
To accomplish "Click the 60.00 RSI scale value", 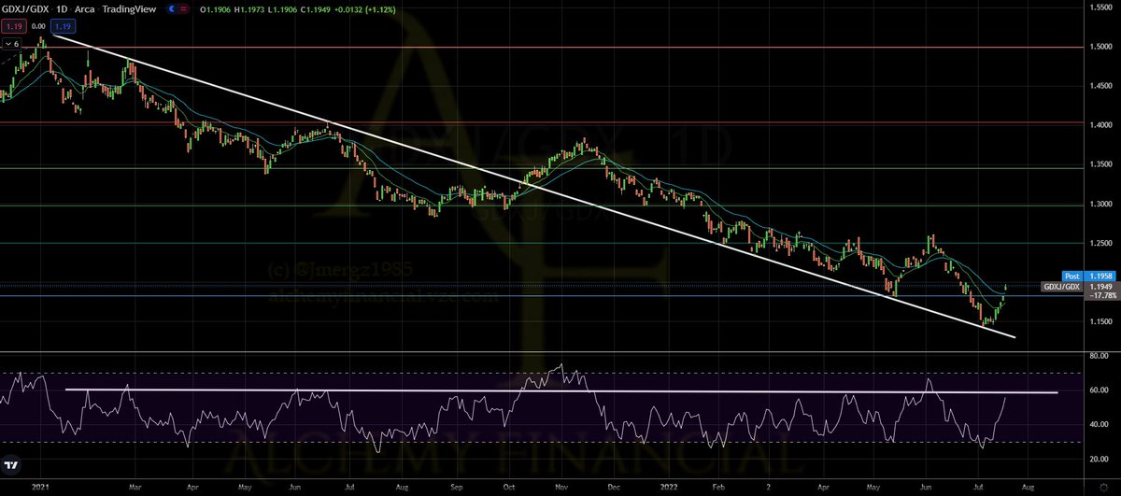I will [x=1099, y=390].
